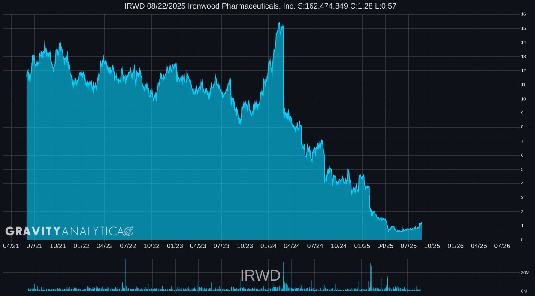Pick price axis label 5

tap(522, 169)
